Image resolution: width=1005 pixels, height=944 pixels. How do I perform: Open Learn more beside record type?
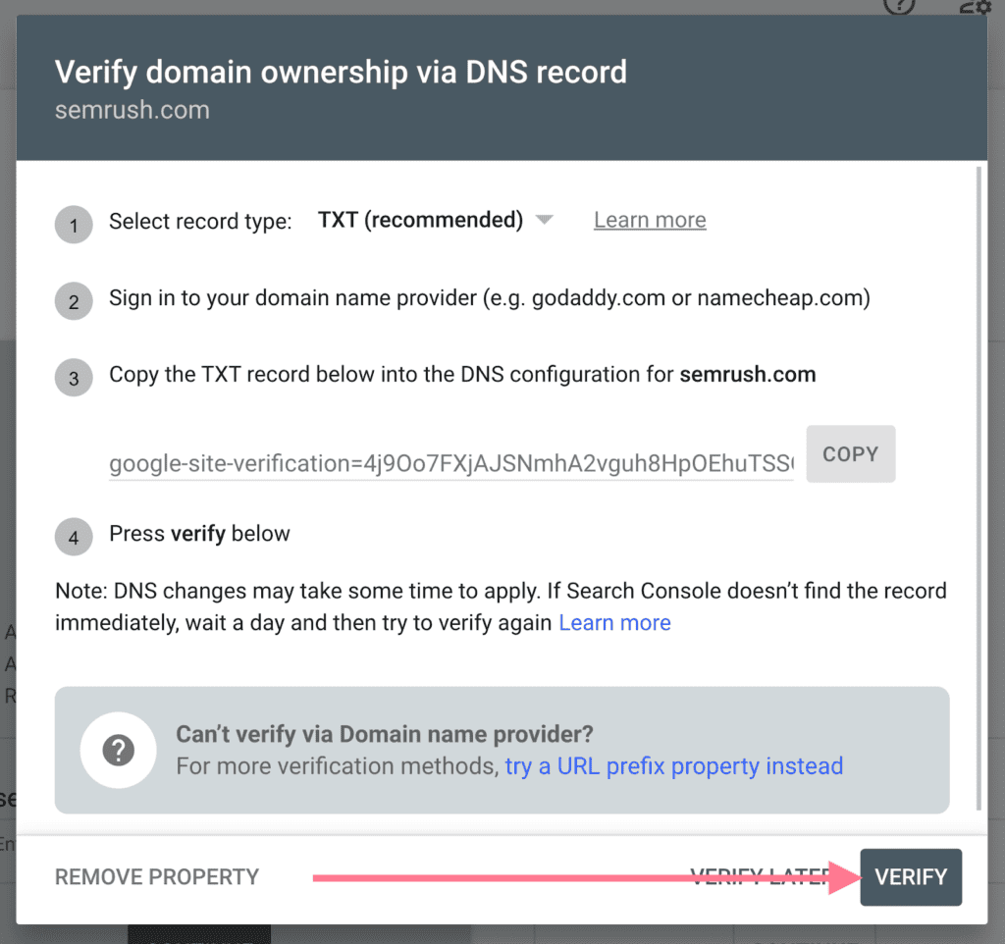point(649,220)
